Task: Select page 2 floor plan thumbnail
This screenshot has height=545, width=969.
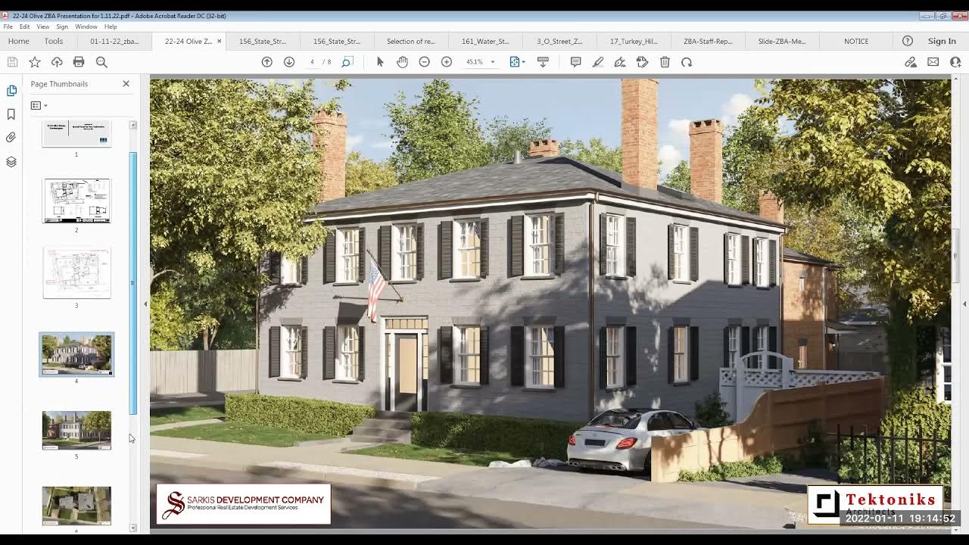Action: coord(76,201)
